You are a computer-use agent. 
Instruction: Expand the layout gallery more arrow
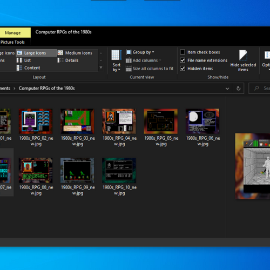point(101,67)
